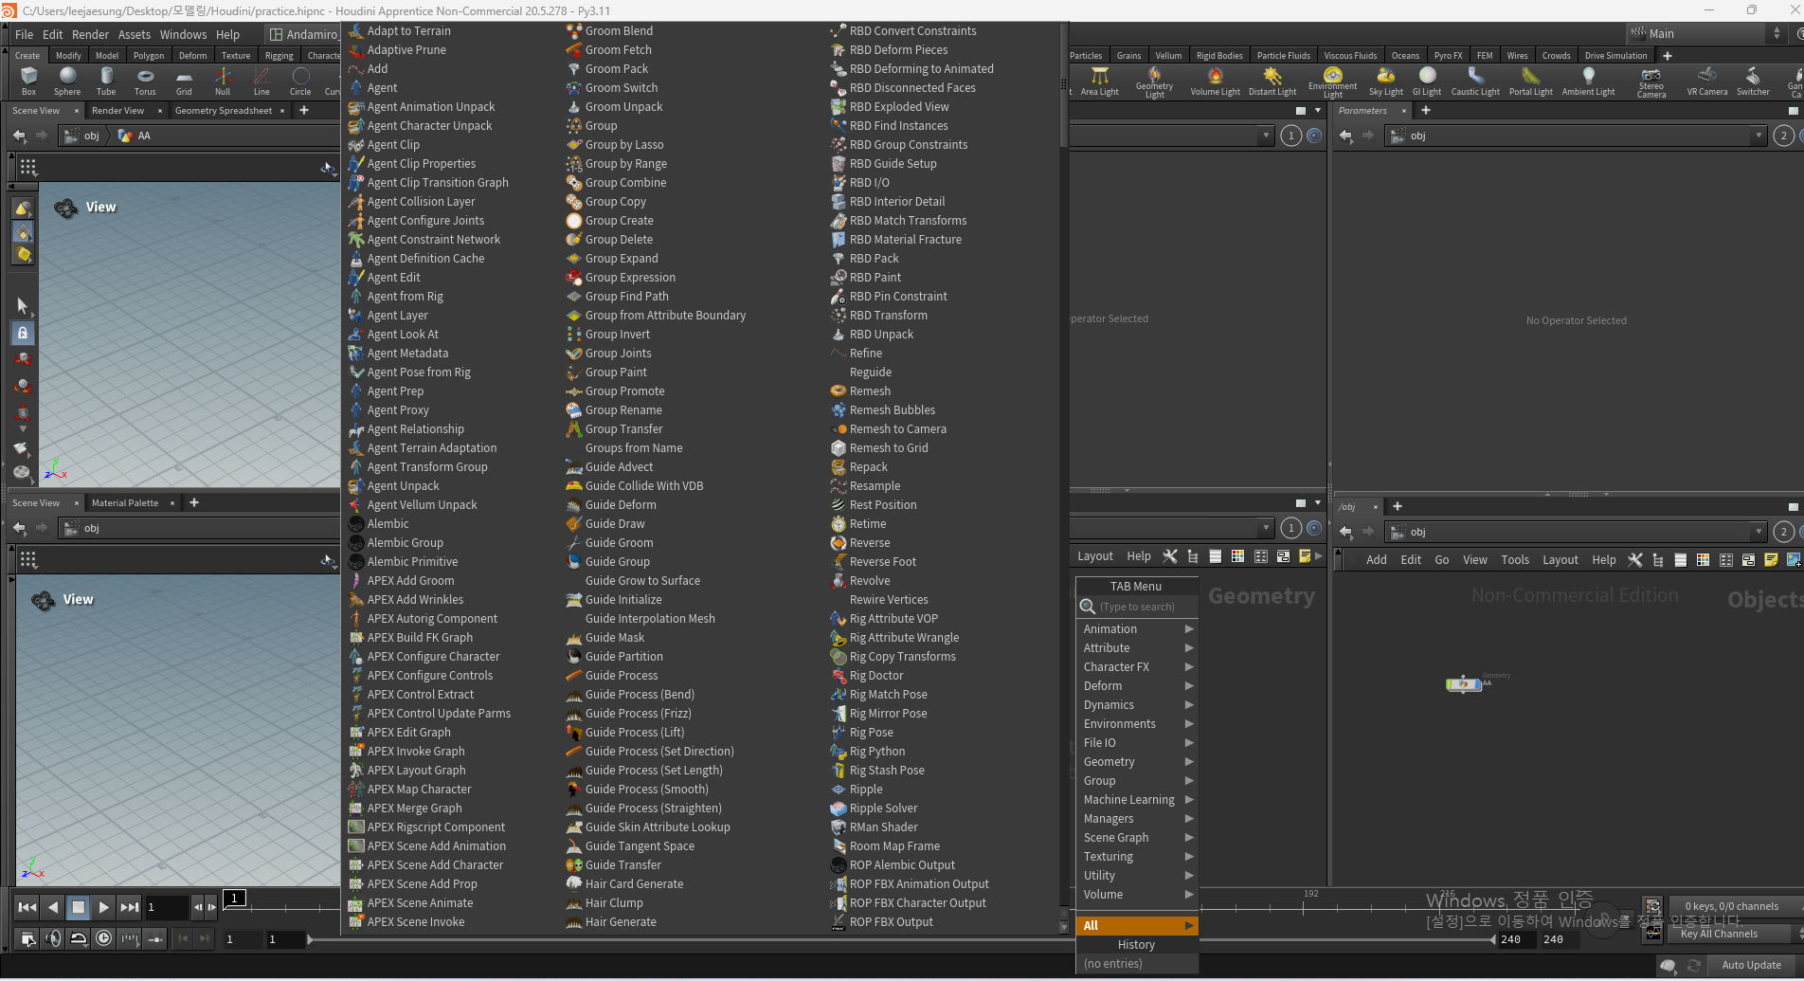Open the Main desktop dropdown
This screenshot has width=1804, height=981.
[1705, 33]
